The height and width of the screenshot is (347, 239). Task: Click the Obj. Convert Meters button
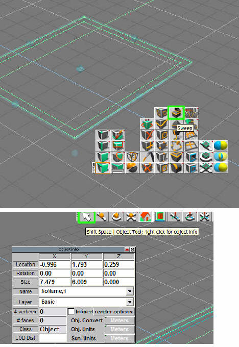[x=120, y=320]
